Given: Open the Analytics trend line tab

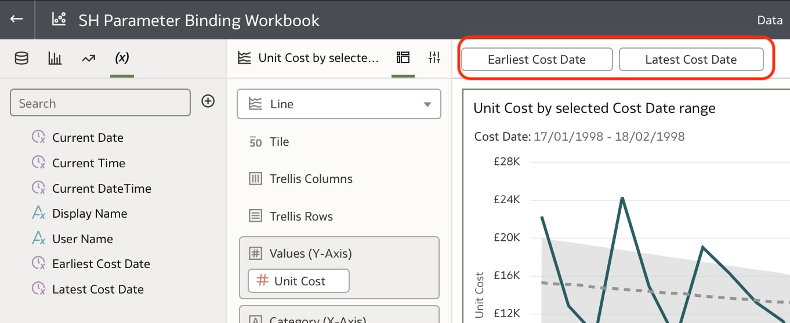Looking at the screenshot, I should click(x=88, y=58).
